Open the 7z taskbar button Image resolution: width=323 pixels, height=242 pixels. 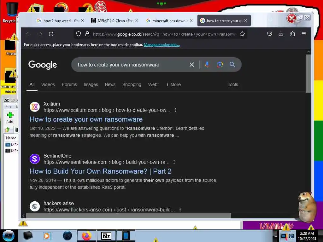[106, 236]
